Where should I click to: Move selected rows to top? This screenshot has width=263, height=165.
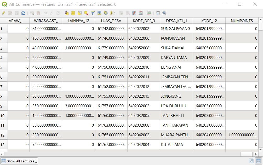click(x=99, y=13)
